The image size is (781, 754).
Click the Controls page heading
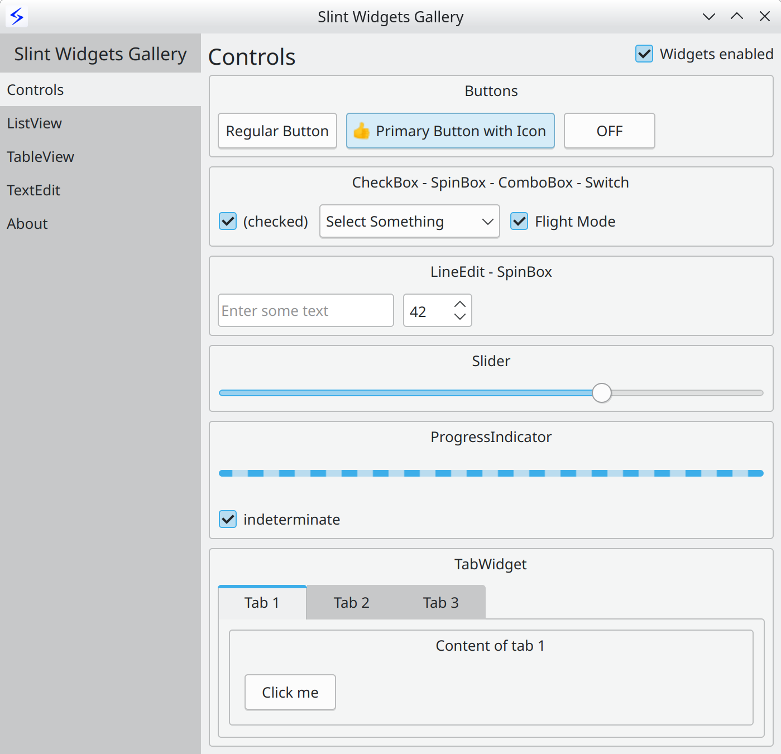(x=252, y=57)
